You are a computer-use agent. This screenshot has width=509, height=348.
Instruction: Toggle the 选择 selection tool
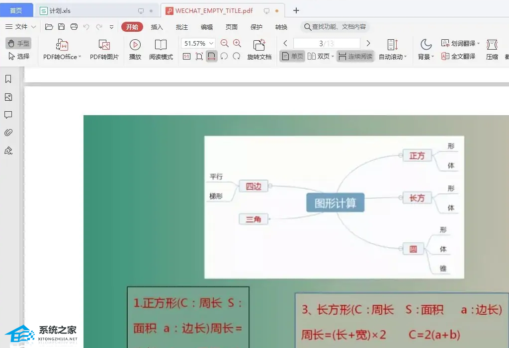coord(18,57)
